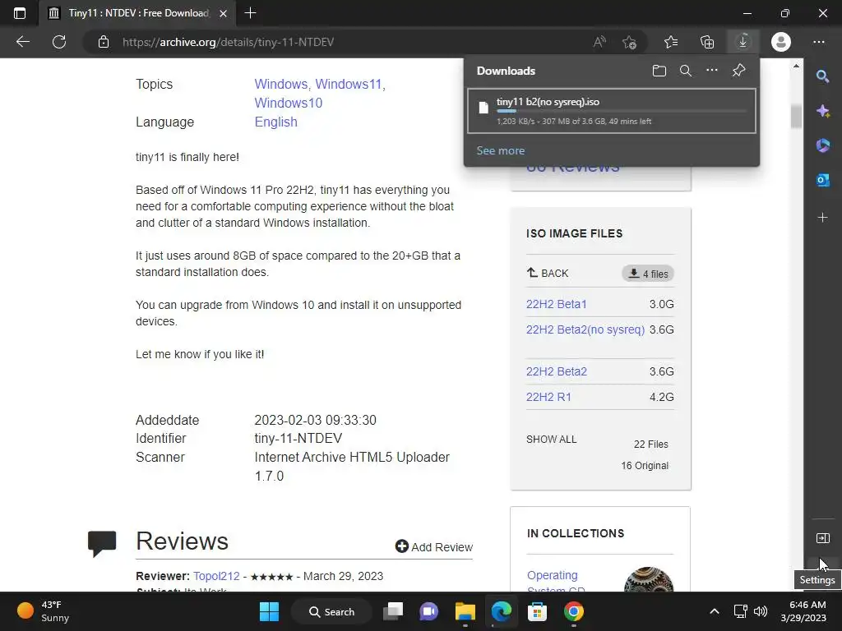Open the Windows Start button
Image resolution: width=842 pixels, height=631 pixels.
269,611
